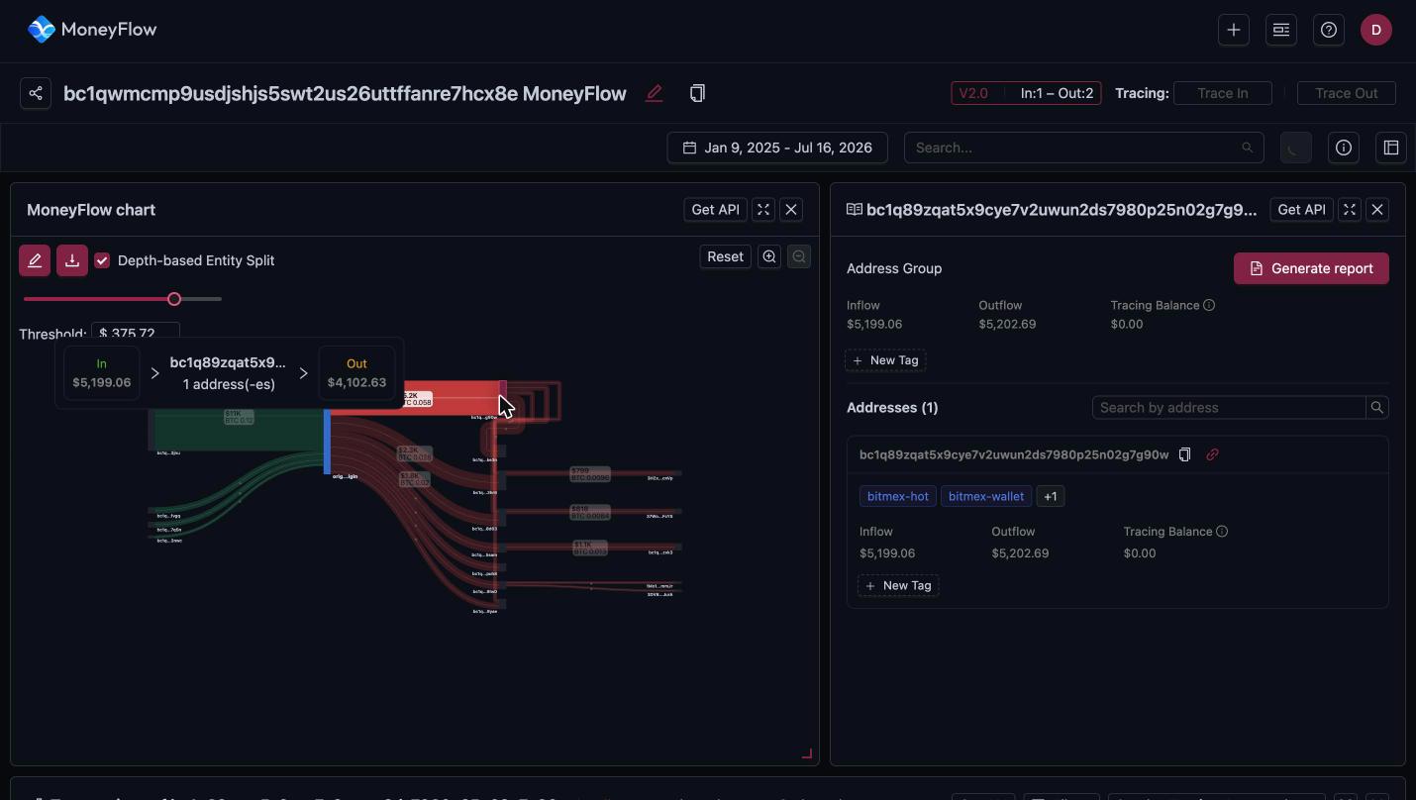Open the date range picker Jan 9, 2025
This screenshot has width=1416, height=800.
(777, 148)
